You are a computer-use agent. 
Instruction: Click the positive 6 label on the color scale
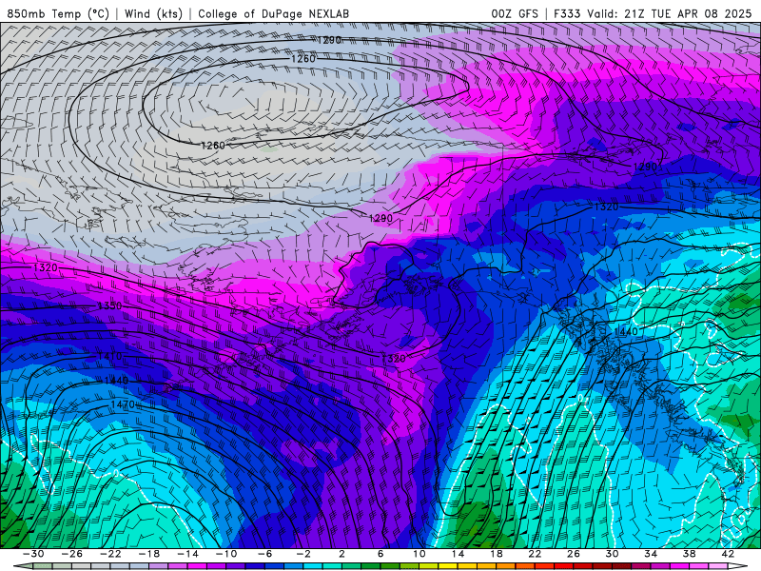pyautogui.click(x=380, y=554)
